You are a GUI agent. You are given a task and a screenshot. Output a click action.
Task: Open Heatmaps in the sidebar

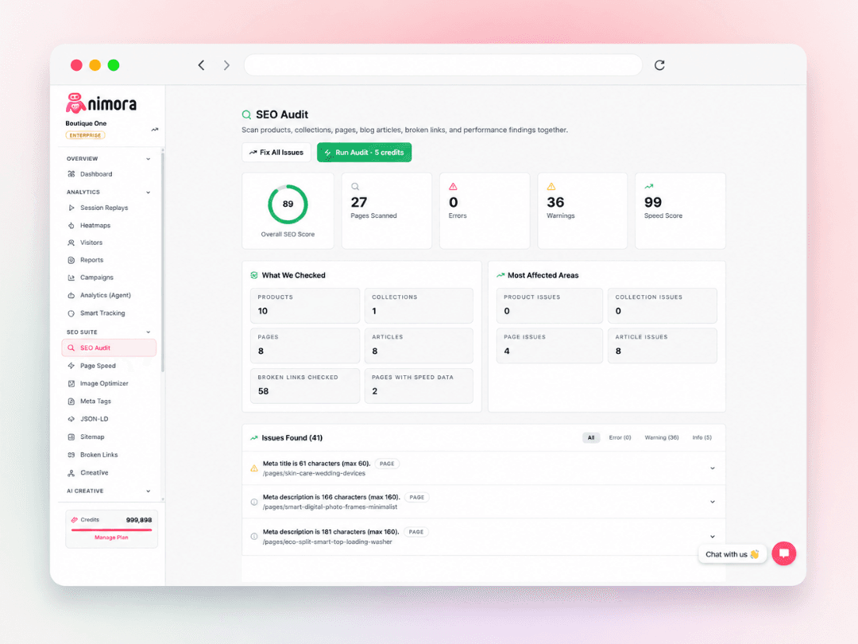pyautogui.click(x=95, y=226)
